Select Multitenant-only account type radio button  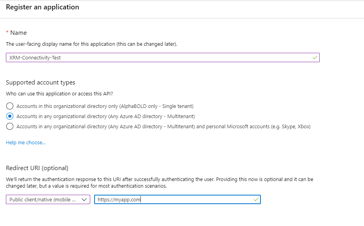[x=10, y=117]
